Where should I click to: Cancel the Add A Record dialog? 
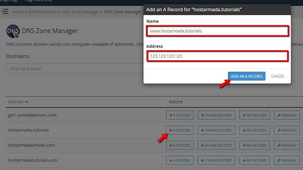(x=278, y=76)
